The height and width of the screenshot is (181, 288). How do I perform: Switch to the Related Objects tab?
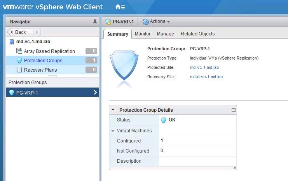[x=197, y=34]
